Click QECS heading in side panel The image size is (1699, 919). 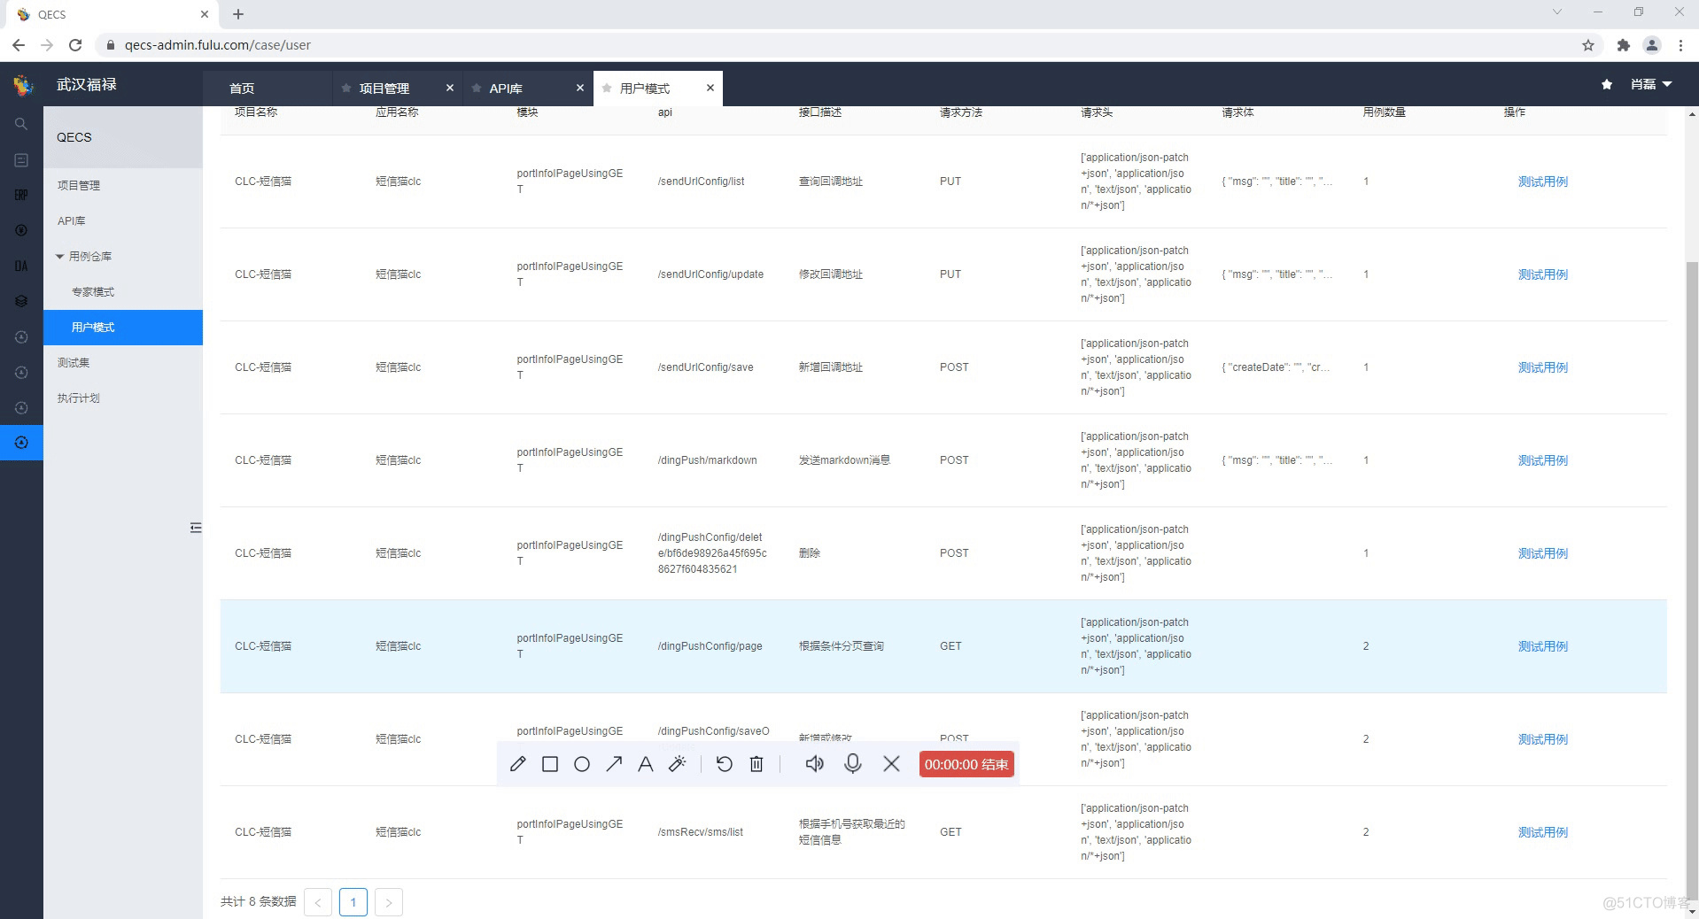[x=74, y=137]
